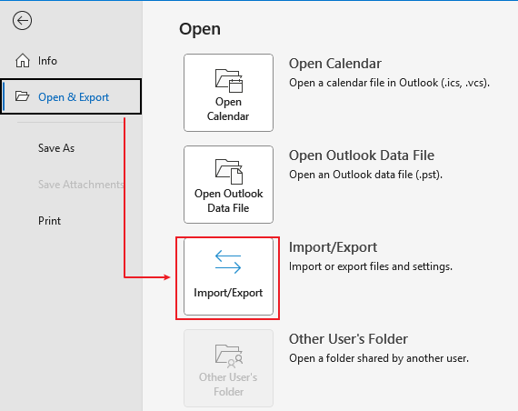Click the Import/Export button label
Viewport: 518px width, 411px height.
click(x=228, y=293)
